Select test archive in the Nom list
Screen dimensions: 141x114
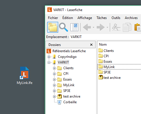click(x=112, y=78)
